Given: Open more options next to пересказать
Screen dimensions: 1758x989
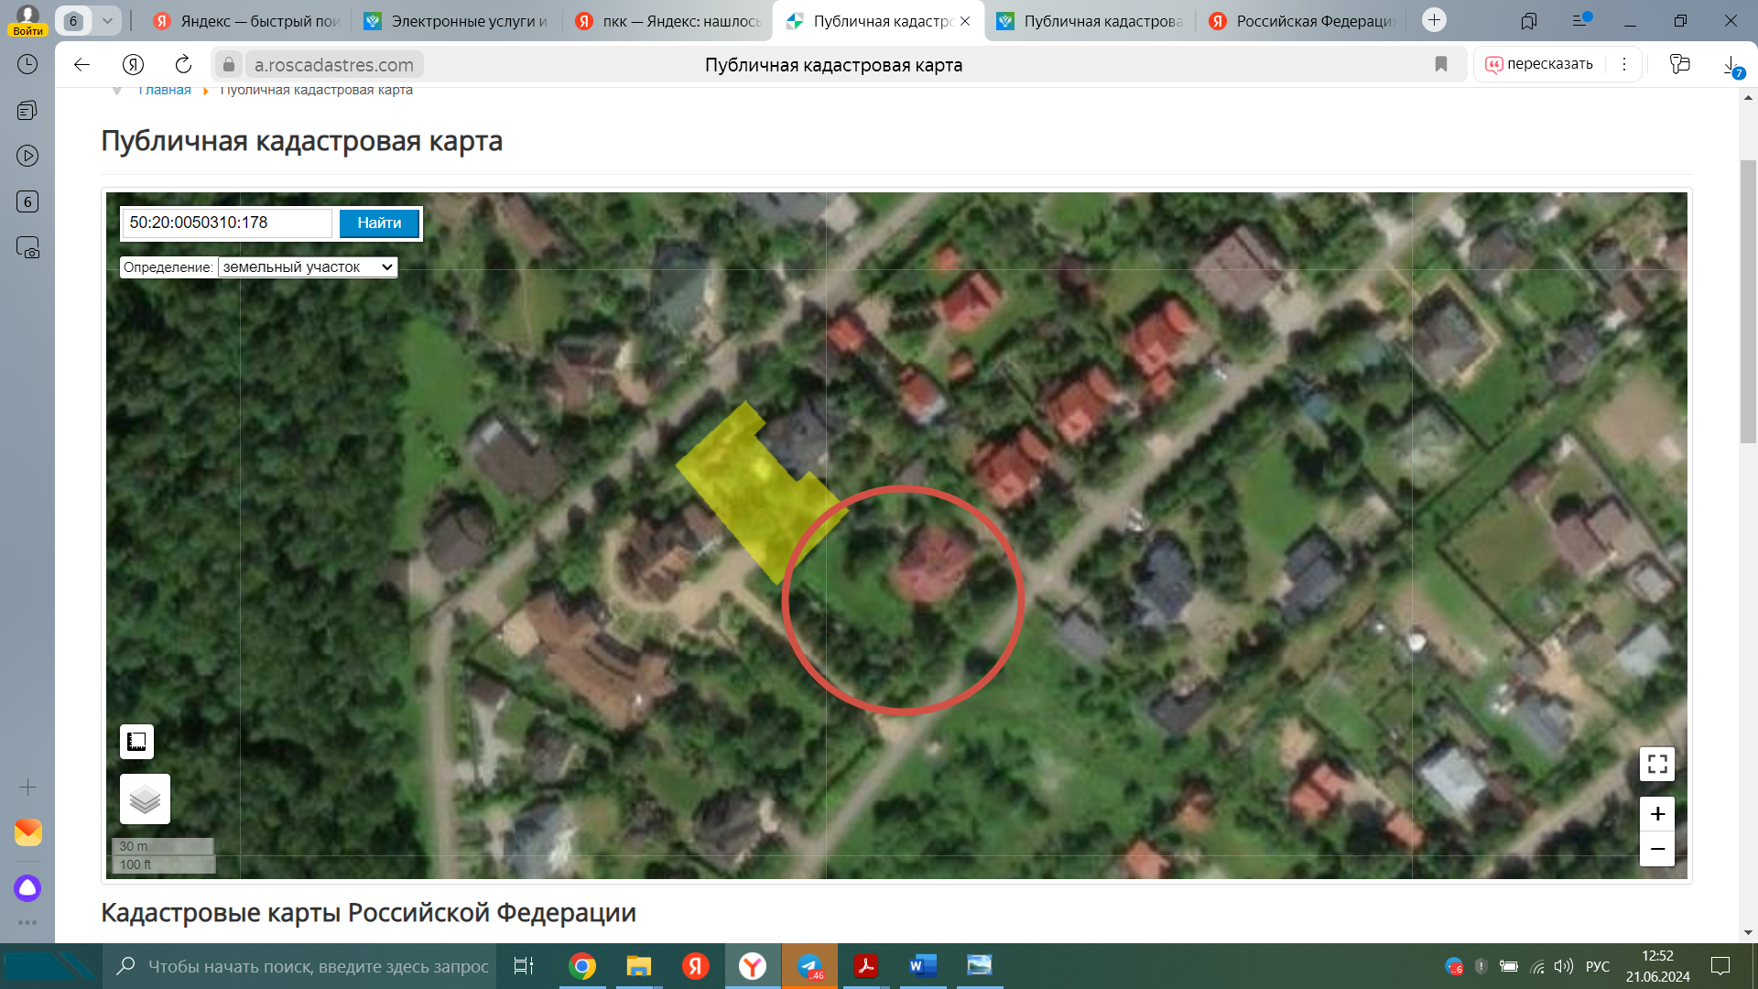Looking at the screenshot, I should click(1623, 64).
